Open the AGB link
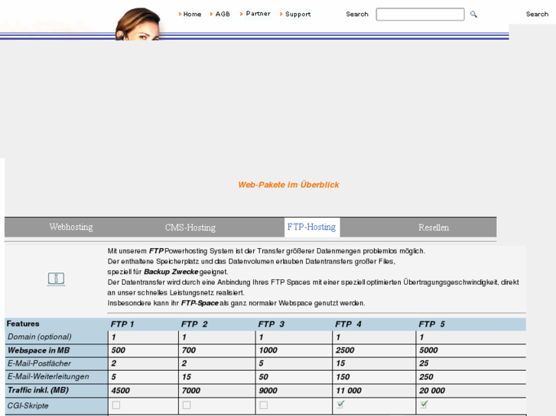The width and height of the screenshot is (556, 416). (223, 15)
